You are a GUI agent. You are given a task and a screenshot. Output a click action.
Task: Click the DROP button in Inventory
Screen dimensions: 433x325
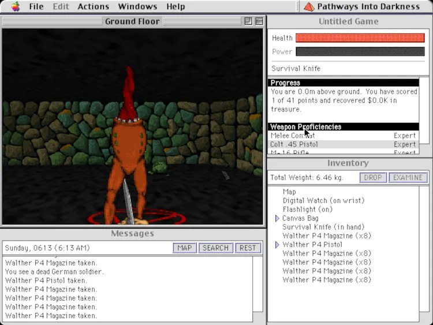[373, 177]
